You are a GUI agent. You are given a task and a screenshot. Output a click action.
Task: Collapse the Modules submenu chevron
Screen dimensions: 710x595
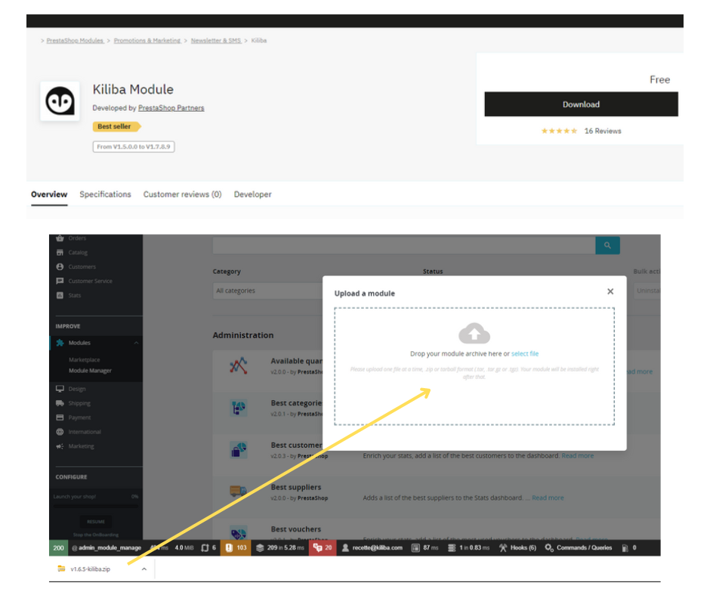click(136, 344)
